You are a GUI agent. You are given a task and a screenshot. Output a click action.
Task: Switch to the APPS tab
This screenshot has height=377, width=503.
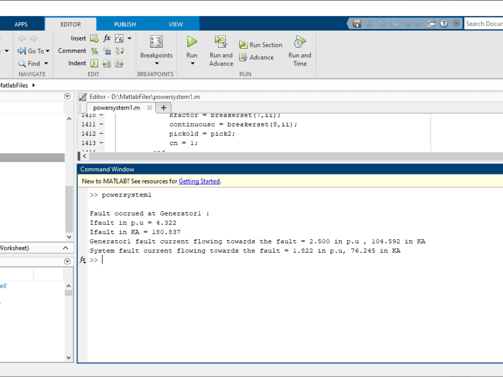pos(21,24)
